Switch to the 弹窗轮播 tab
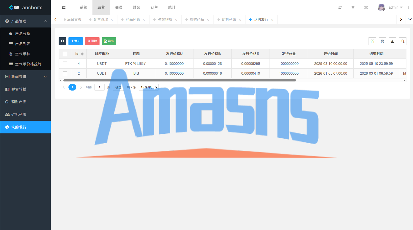 pyautogui.click(x=165, y=19)
